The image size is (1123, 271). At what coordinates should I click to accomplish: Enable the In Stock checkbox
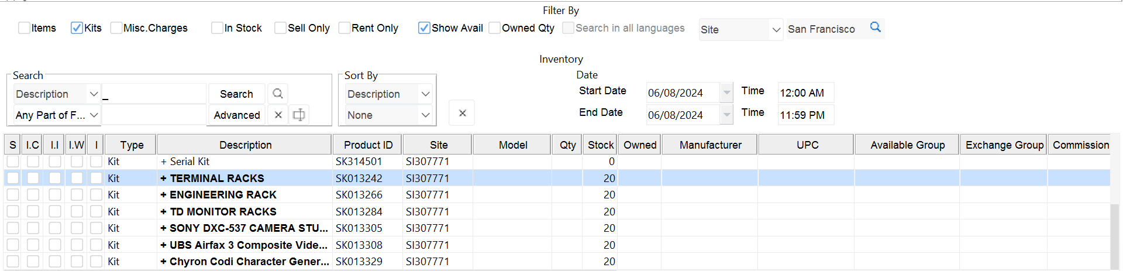pos(218,28)
